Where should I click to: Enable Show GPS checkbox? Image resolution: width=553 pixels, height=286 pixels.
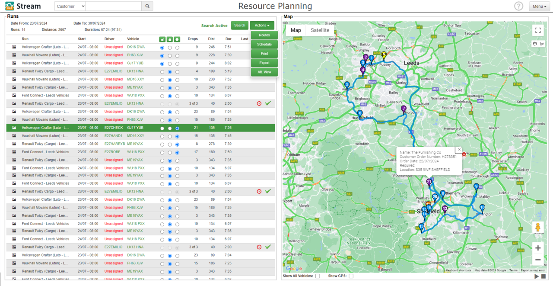pyautogui.click(x=351, y=276)
